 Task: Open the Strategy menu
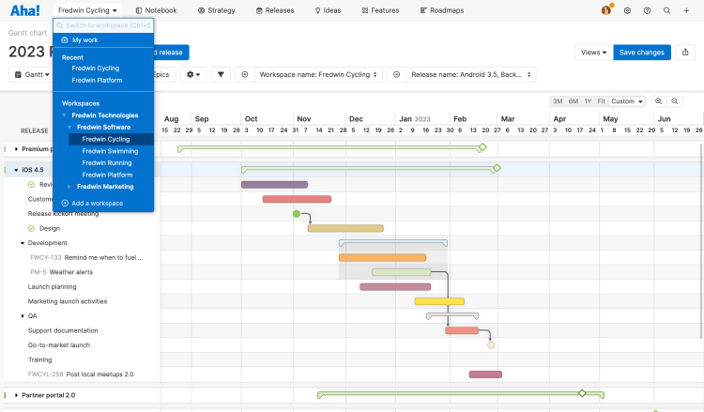(217, 10)
